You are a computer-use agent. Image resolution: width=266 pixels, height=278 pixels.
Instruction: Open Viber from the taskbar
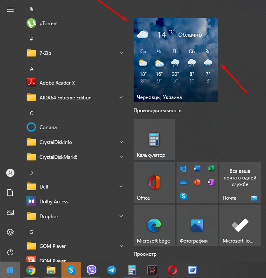click(92, 270)
